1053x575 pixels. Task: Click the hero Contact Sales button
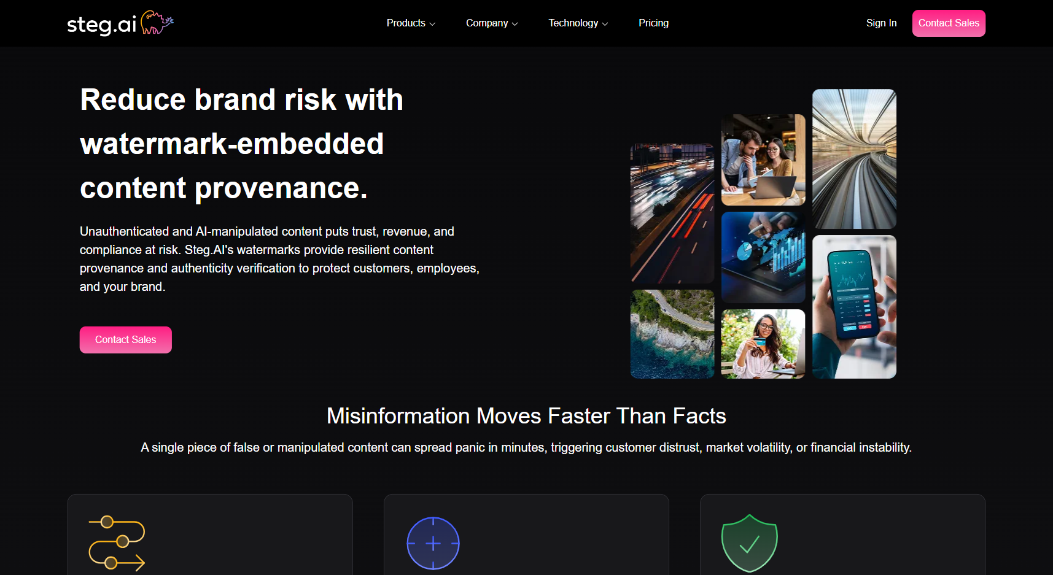coord(125,339)
